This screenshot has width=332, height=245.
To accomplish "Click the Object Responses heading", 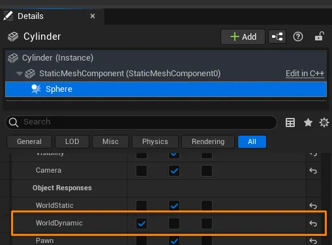I will pyautogui.click(x=62, y=188).
